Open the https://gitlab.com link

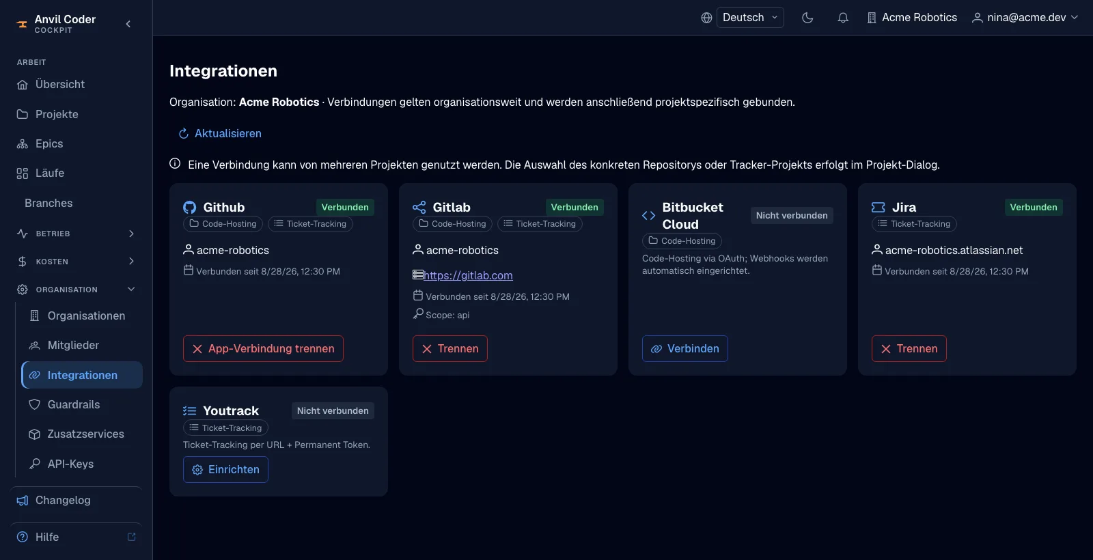click(468, 275)
